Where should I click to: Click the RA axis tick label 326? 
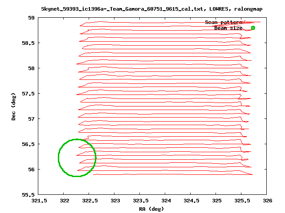268,201
